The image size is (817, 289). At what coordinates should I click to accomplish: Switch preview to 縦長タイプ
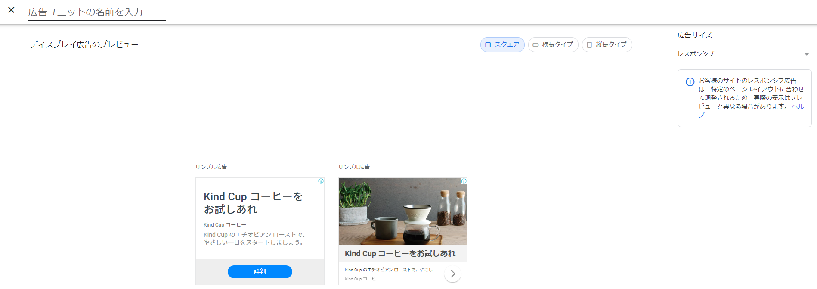pos(607,45)
